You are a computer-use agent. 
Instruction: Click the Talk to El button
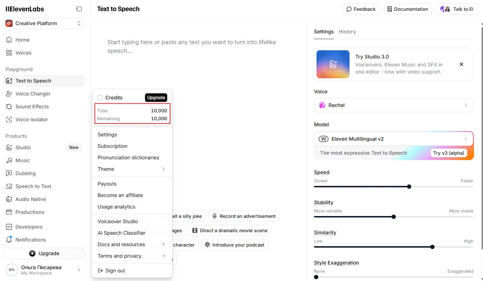pyautogui.click(x=458, y=9)
